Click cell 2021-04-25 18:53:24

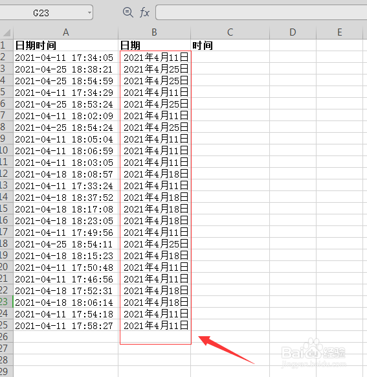coord(66,104)
